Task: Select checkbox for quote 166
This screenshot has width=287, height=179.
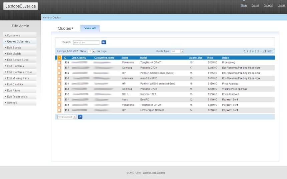Action: pyautogui.click(x=59, y=73)
